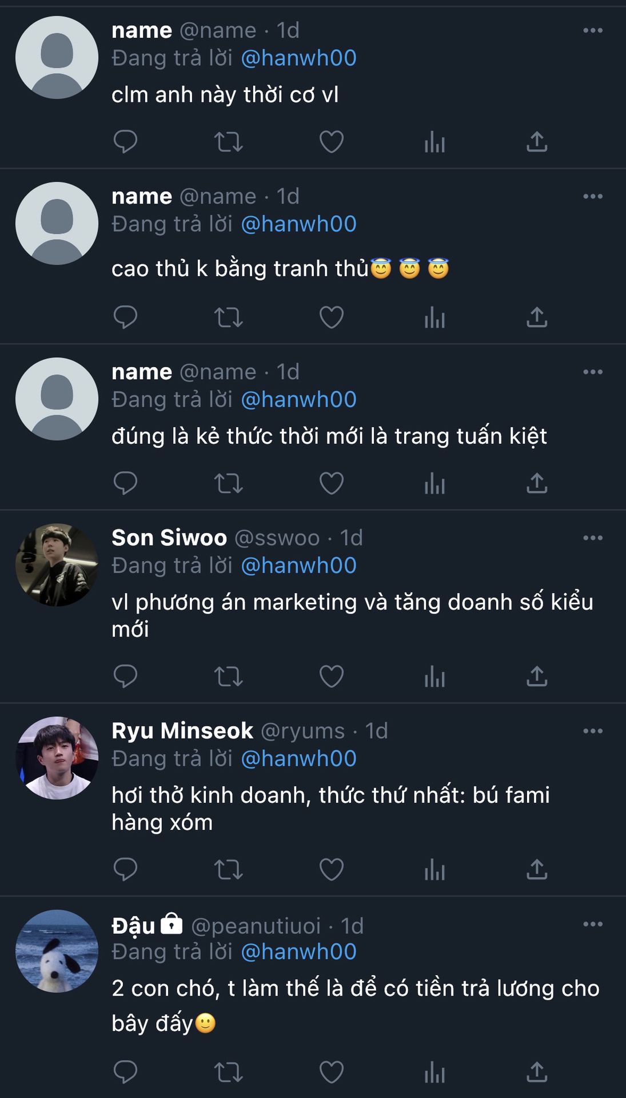Image resolution: width=626 pixels, height=1098 pixels.
Task: Open more options menu on Đậu's tweet
Action: (592, 924)
